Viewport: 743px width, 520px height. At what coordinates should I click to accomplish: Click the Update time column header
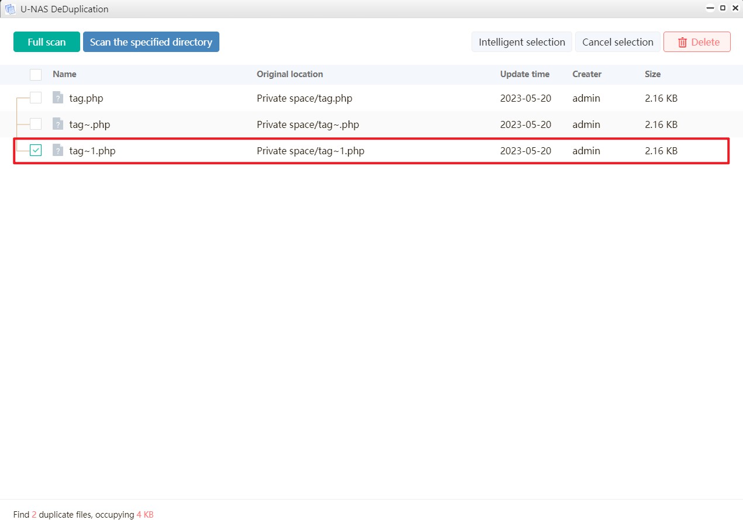point(524,74)
